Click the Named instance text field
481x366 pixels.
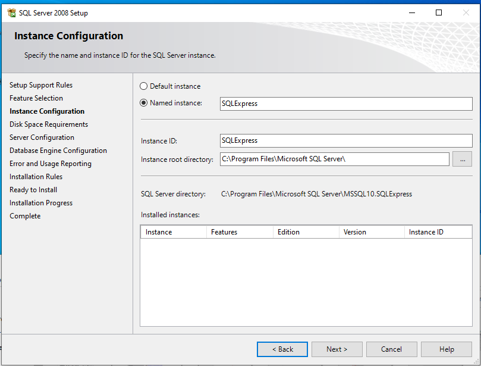tap(346, 104)
